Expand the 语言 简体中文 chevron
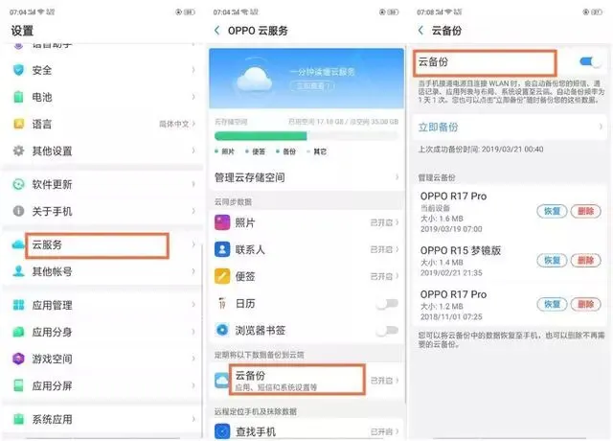Screen dimensions: 613x441 [x=194, y=124]
